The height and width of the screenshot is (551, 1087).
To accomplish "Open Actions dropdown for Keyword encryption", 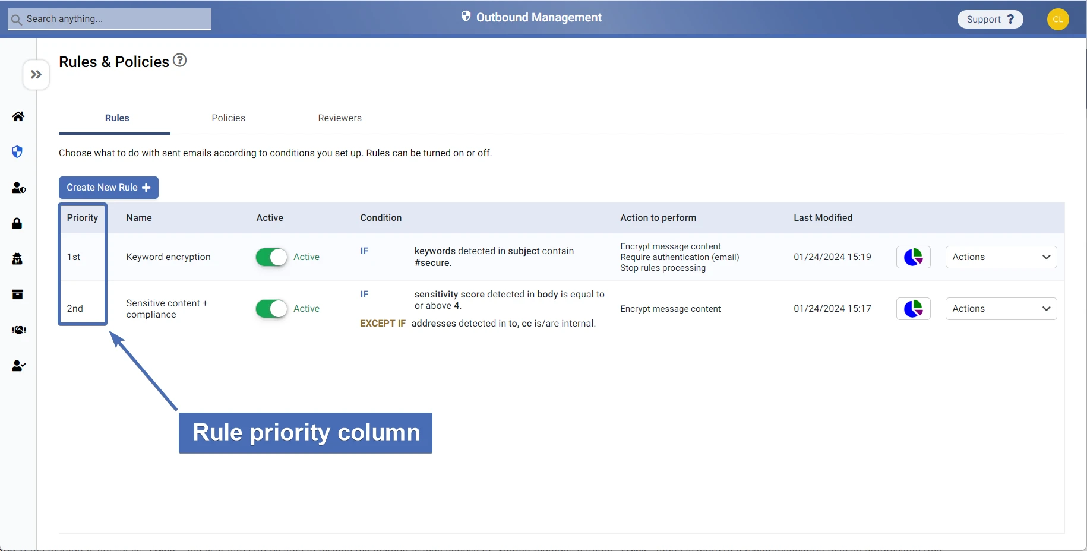I will click(1001, 257).
